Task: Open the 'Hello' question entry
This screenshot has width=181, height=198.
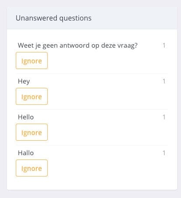Action: 26,117
